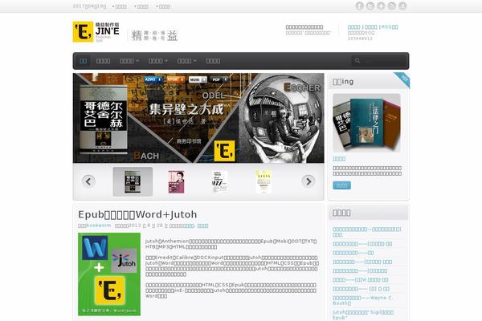Click the MOBI download badge on banner
The height and width of the screenshot is (321, 482).
198,79
